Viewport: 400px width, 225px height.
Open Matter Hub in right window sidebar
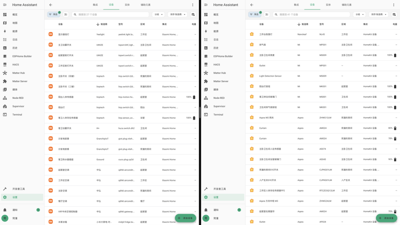tap(223, 73)
